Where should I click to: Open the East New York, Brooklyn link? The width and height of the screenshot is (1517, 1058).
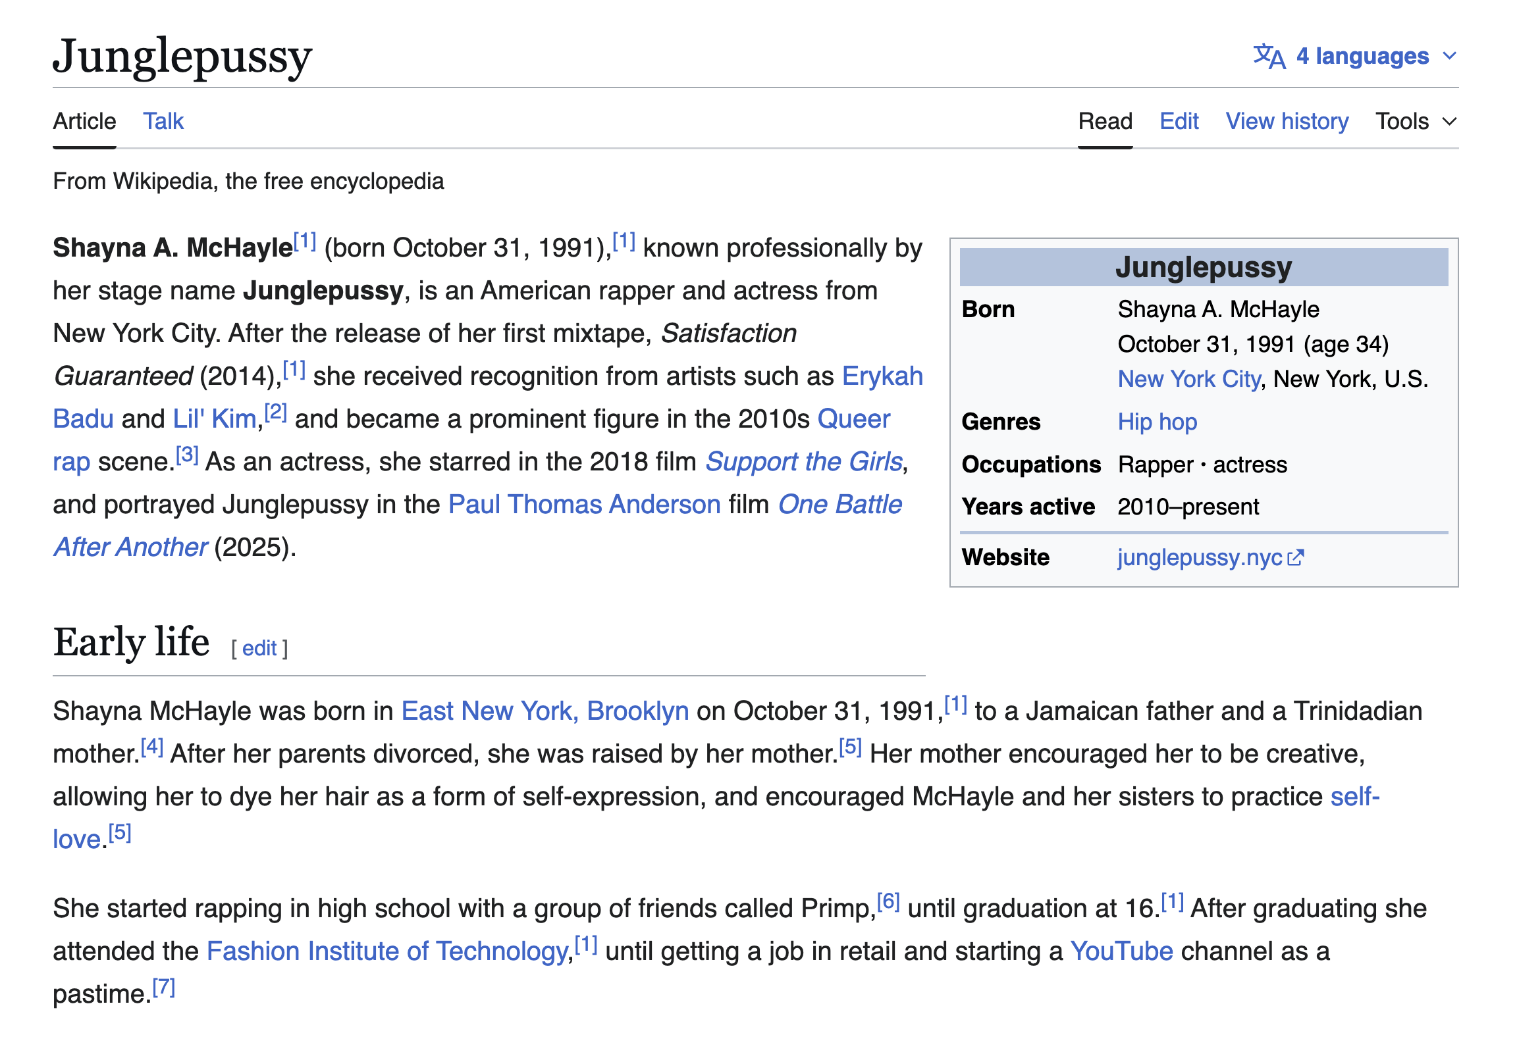(545, 712)
